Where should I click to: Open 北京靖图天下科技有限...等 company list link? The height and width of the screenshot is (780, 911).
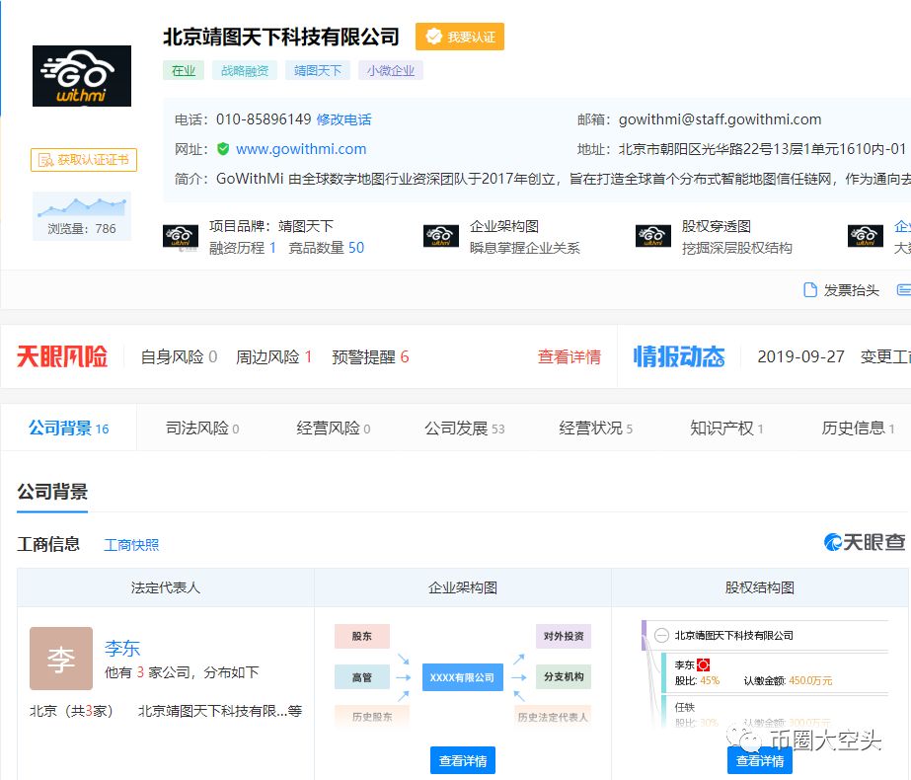(220, 711)
